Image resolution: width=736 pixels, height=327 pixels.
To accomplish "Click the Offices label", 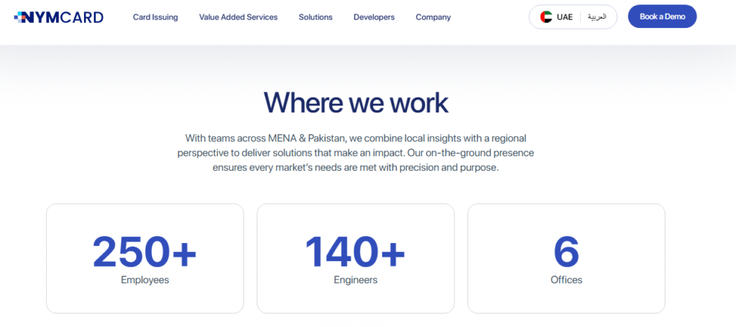I will tap(566, 280).
